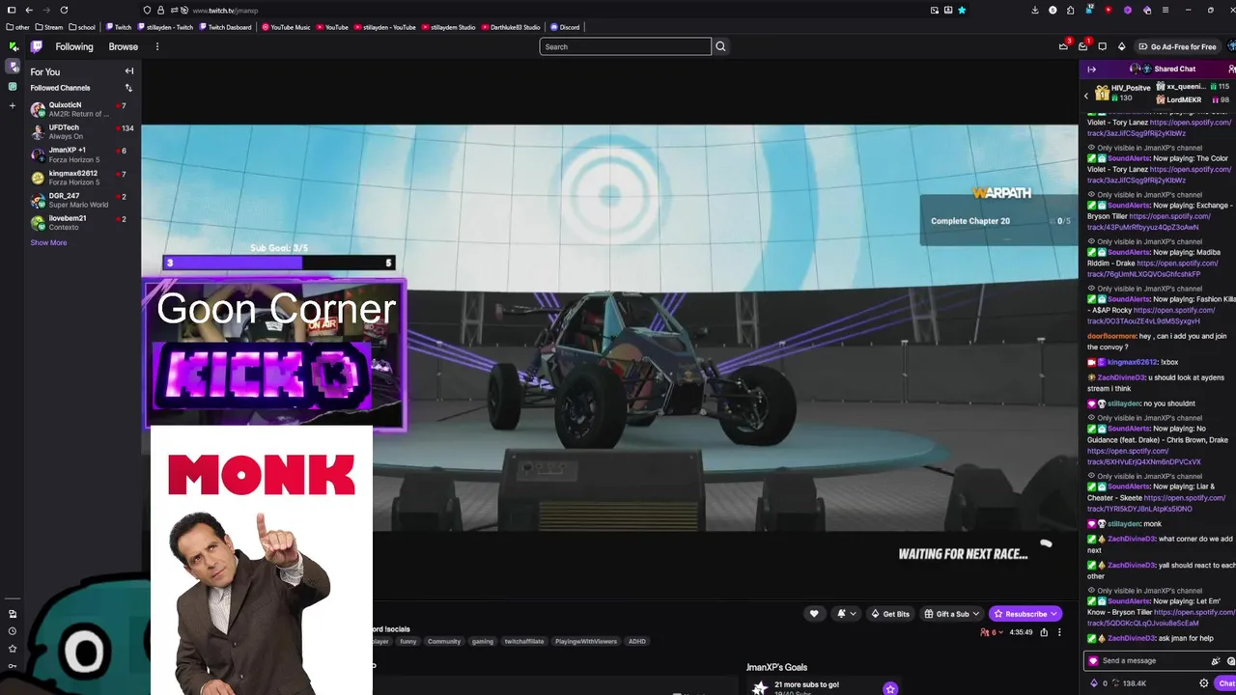Click the ADHD tag

pos(637,641)
